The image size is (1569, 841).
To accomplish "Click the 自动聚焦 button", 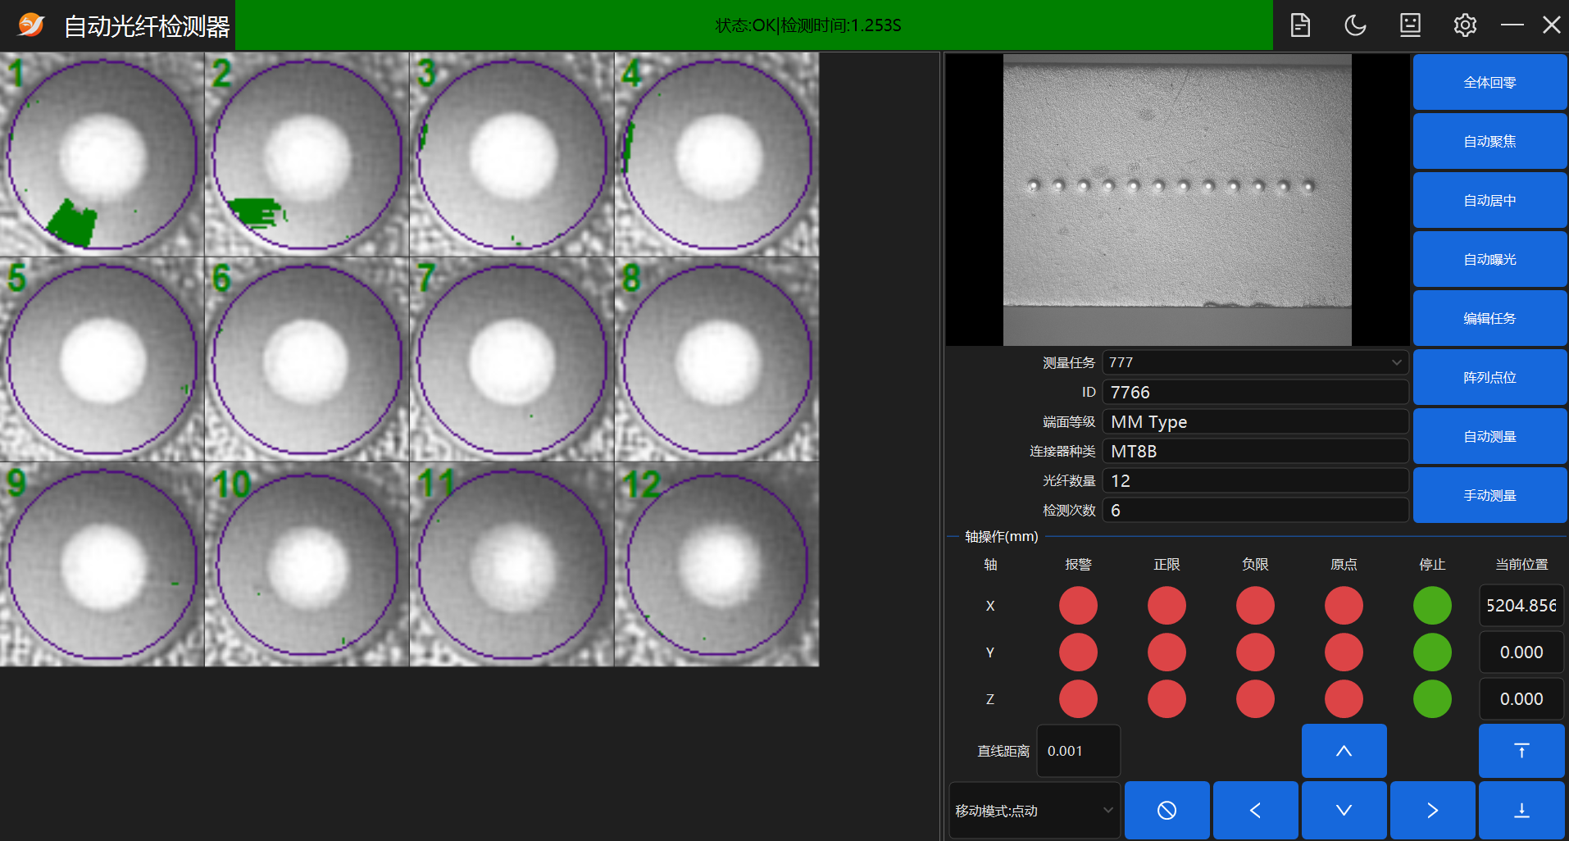I will [x=1489, y=141].
